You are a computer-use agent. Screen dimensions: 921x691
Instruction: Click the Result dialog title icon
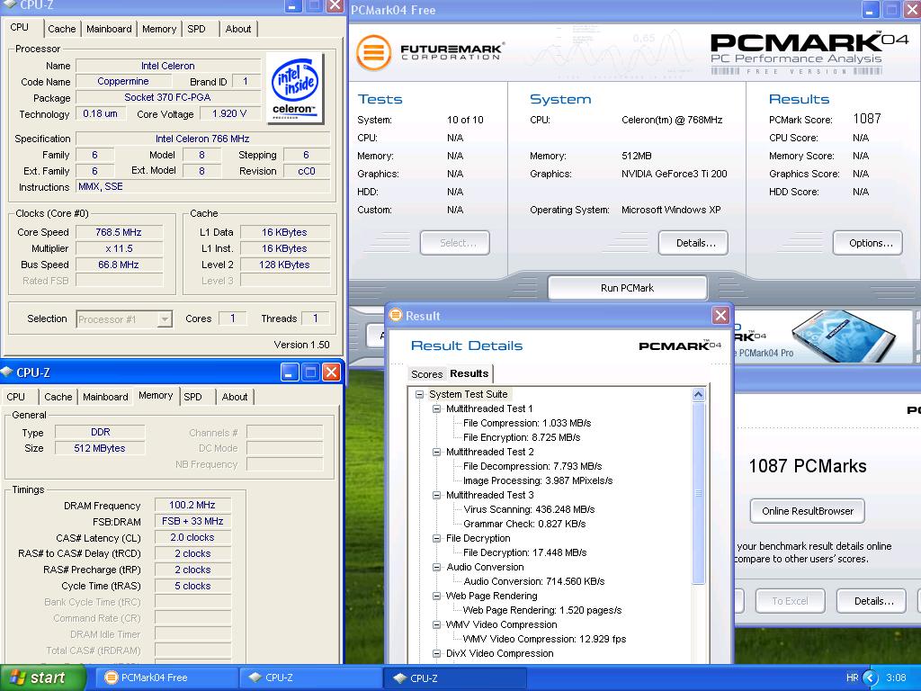coord(396,316)
